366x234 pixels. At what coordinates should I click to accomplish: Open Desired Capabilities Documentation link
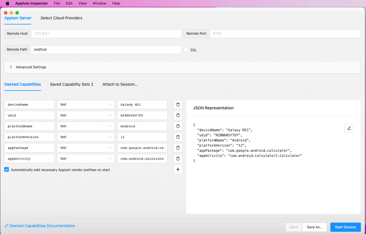pyautogui.click(x=42, y=226)
